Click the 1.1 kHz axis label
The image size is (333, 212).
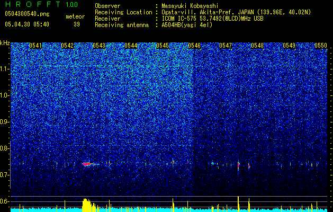5,69
